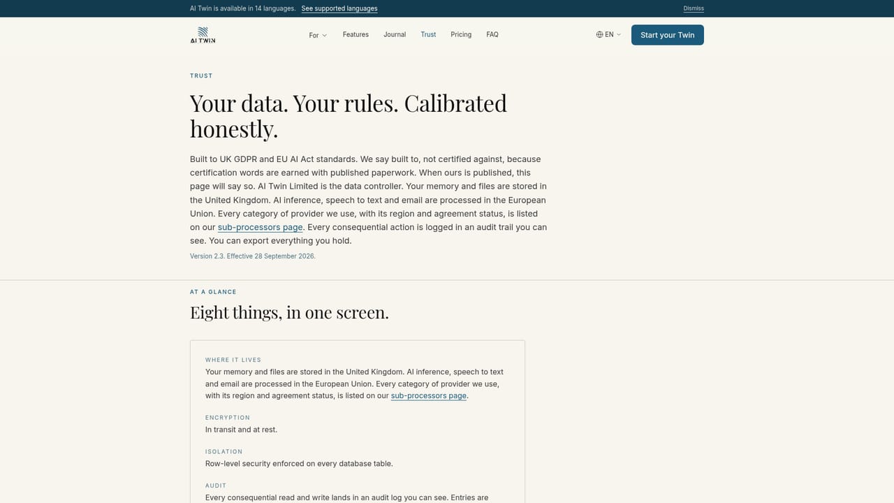Click the "Version 2.3. Effective 28 September 2026." text

[x=253, y=256]
